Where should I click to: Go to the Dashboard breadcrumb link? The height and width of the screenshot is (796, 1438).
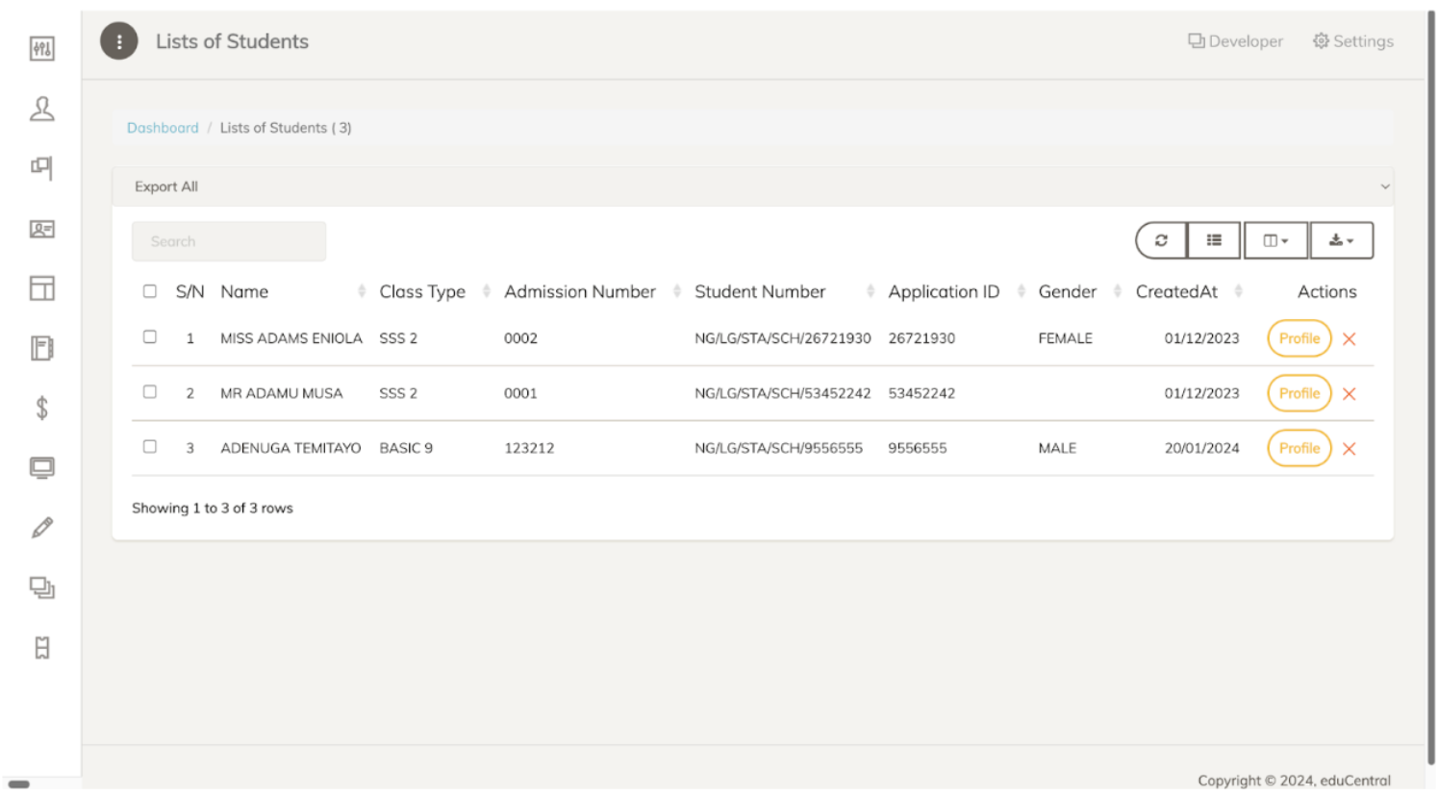coord(163,128)
